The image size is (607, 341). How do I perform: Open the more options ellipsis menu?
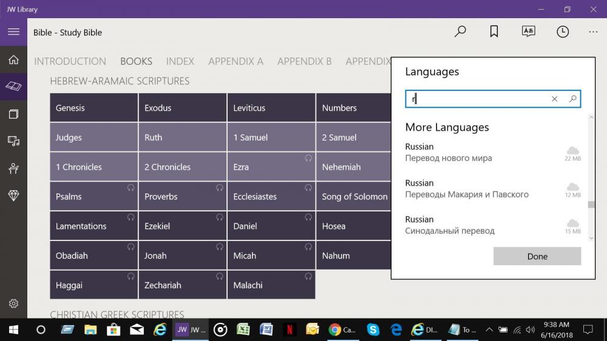pos(593,31)
